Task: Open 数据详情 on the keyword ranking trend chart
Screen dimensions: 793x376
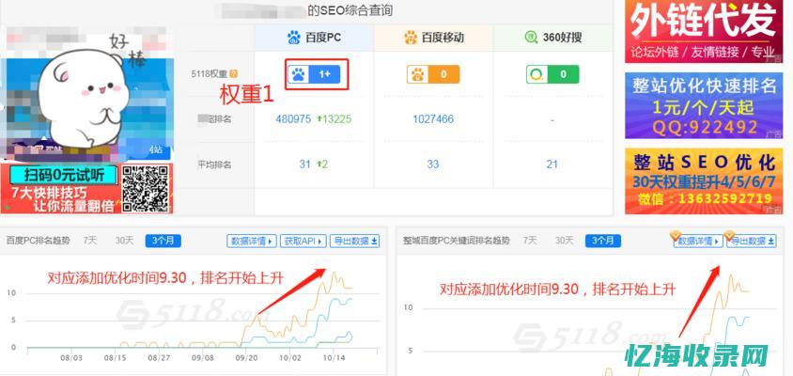Action: [x=698, y=241]
